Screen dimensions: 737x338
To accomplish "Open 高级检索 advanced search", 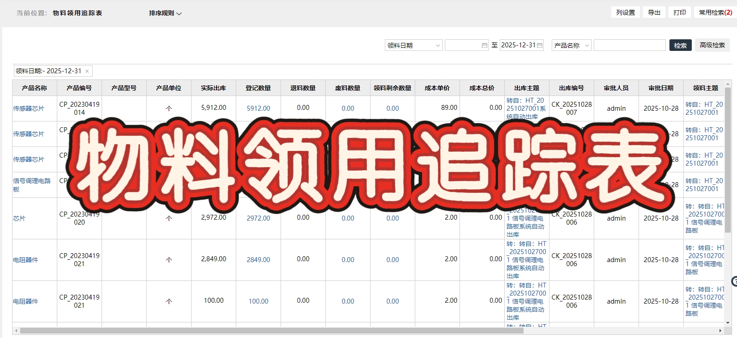I will (x=712, y=45).
